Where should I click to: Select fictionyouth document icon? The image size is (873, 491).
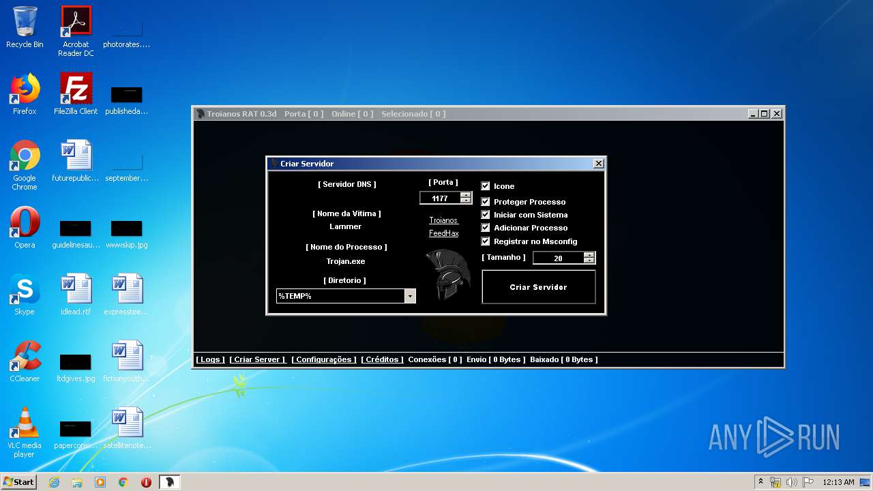pyautogui.click(x=127, y=361)
